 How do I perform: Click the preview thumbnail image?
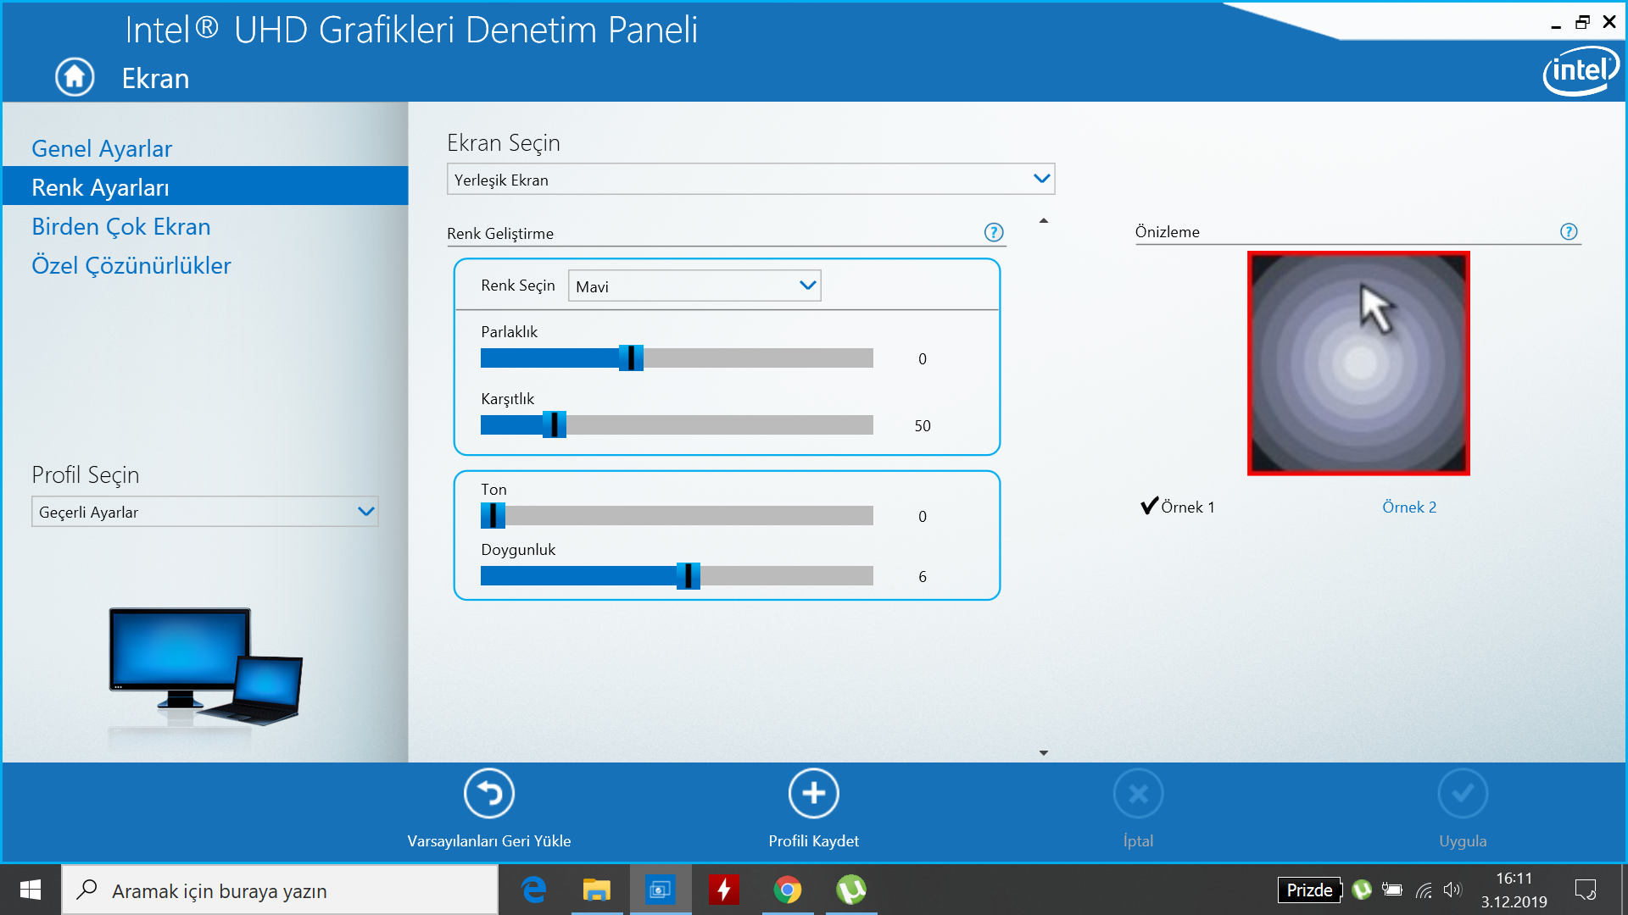pyautogui.click(x=1358, y=363)
